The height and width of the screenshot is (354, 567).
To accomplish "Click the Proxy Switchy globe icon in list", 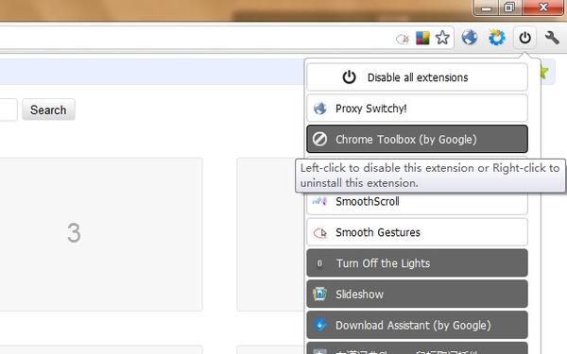I will [x=320, y=109].
